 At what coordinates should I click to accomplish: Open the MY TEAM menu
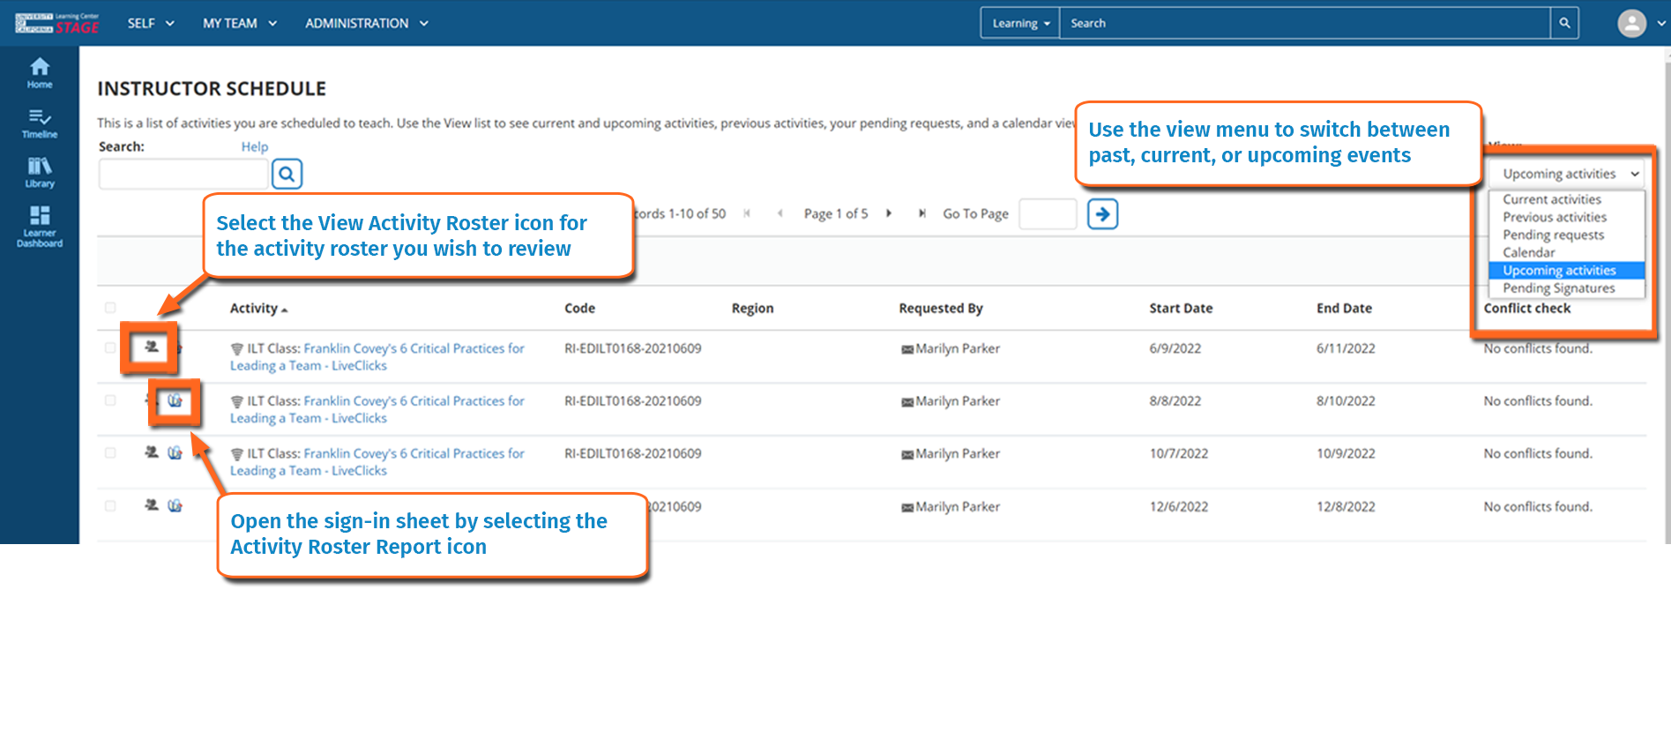[239, 23]
